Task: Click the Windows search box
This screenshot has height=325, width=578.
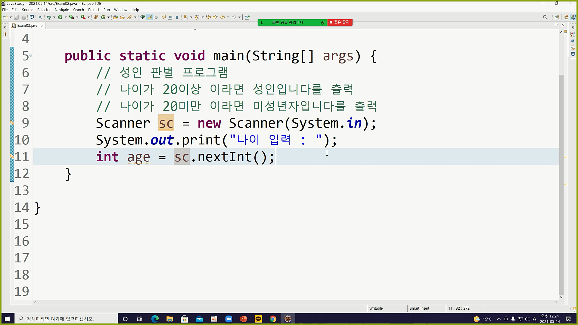Action: tap(66, 319)
